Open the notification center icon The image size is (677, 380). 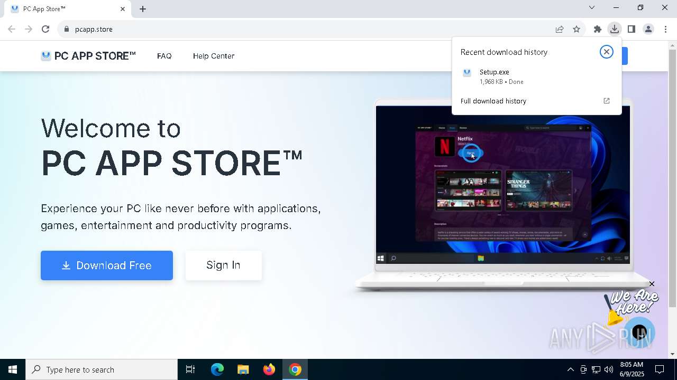[x=660, y=369]
